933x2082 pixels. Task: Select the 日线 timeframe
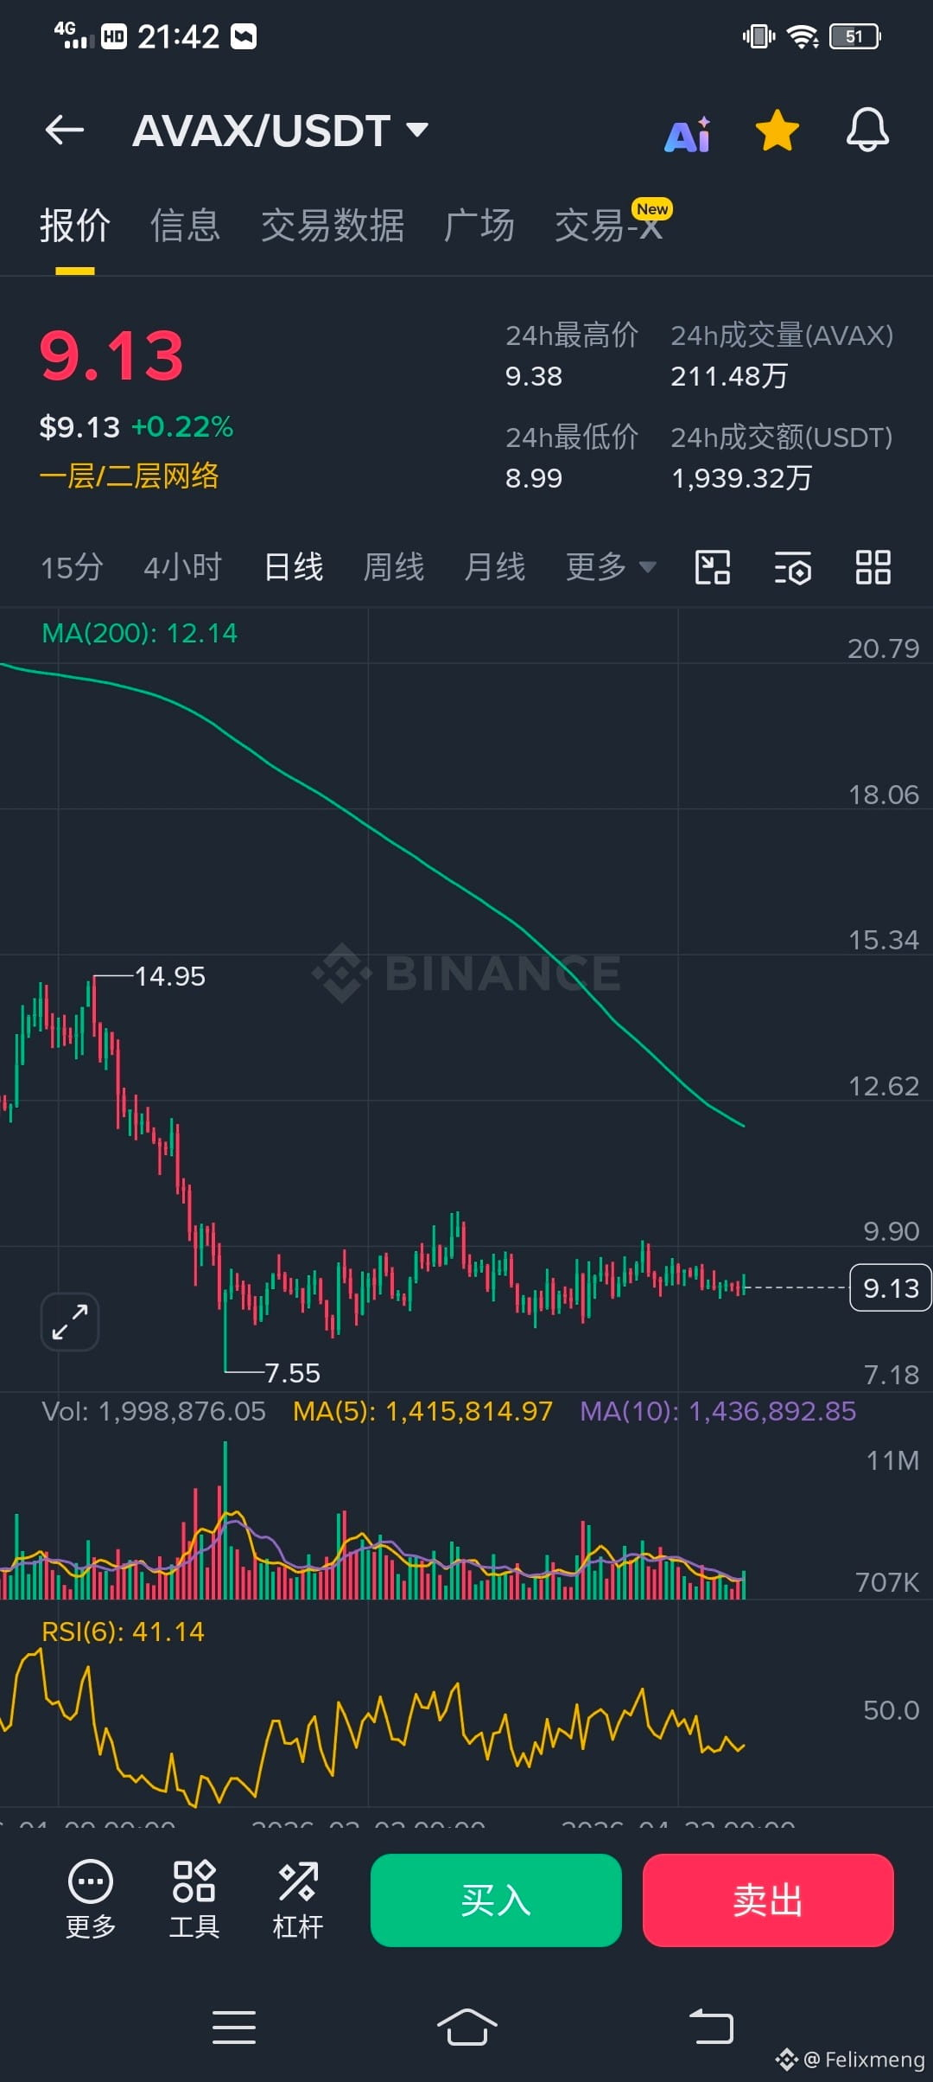point(294,568)
